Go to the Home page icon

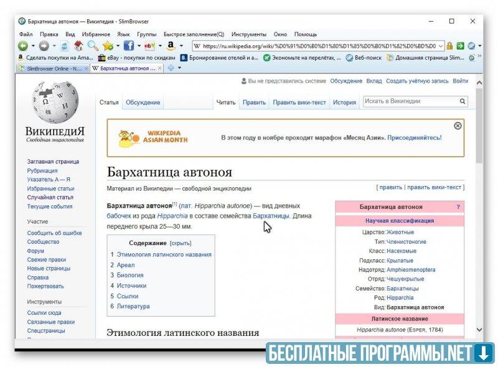(x=78, y=46)
